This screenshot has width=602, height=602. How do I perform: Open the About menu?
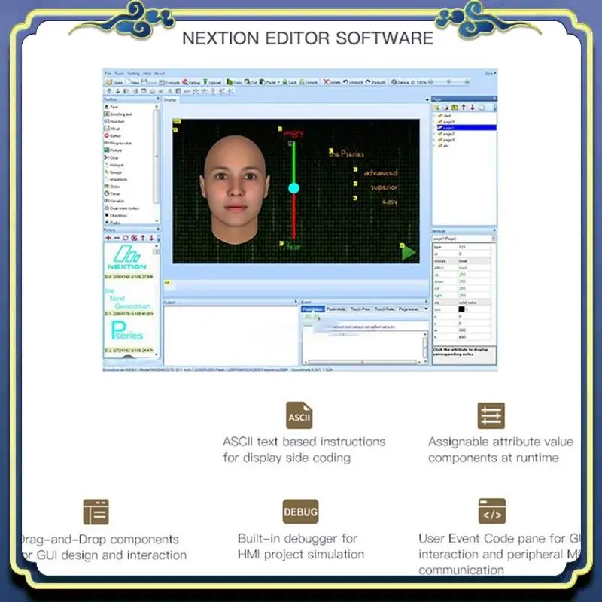(x=160, y=73)
